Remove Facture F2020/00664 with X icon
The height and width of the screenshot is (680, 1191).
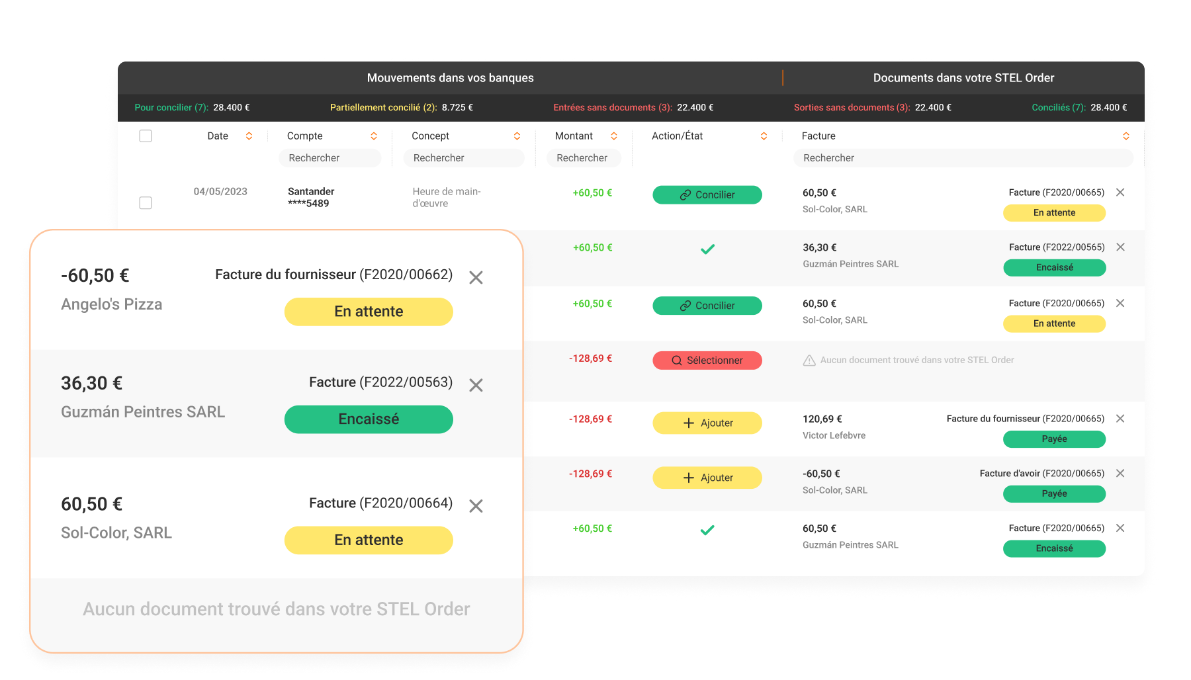tap(476, 506)
